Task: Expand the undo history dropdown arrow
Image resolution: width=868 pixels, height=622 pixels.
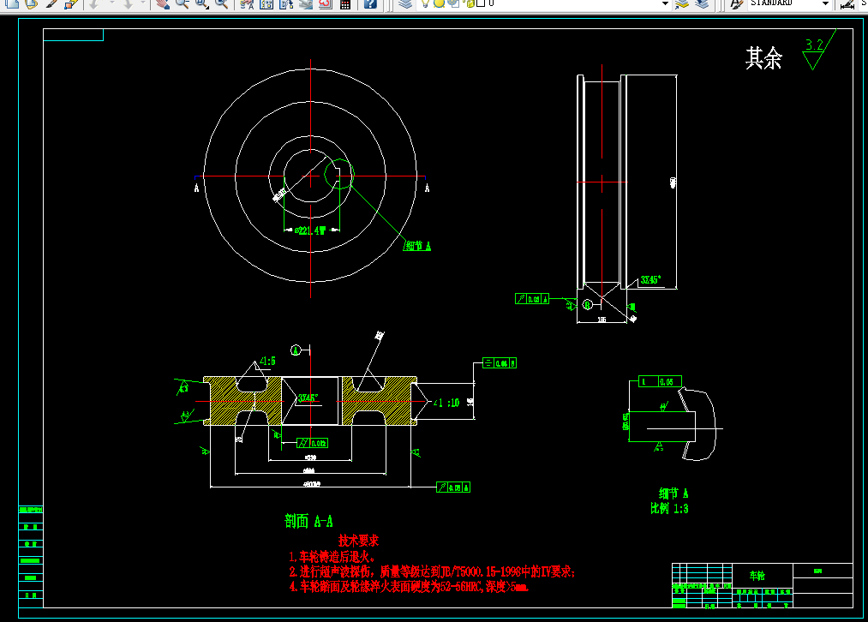Action: pyautogui.click(x=111, y=3)
